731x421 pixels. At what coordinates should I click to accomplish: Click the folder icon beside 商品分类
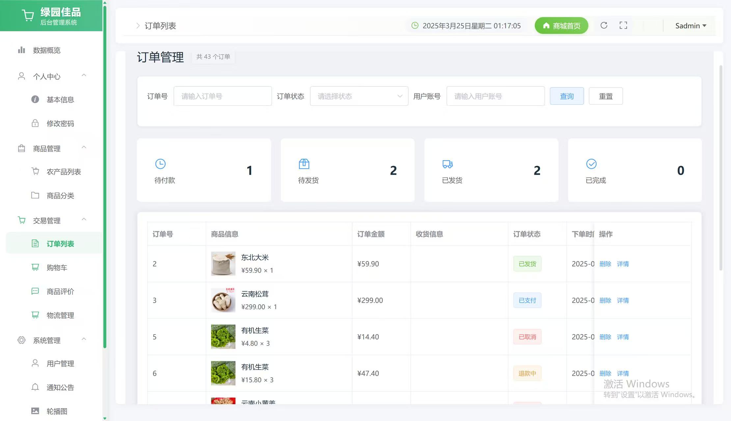[35, 195]
